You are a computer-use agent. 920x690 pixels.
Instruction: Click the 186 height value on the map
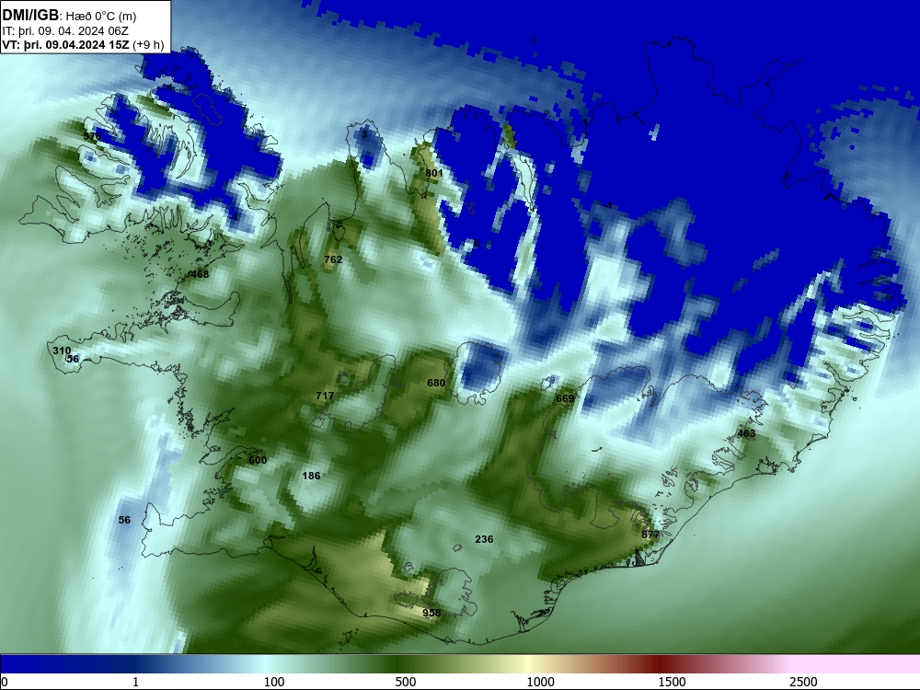[312, 476]
